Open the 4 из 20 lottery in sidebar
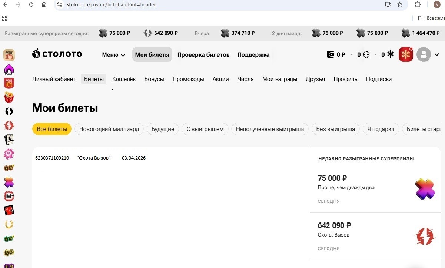 pos(9,168)
